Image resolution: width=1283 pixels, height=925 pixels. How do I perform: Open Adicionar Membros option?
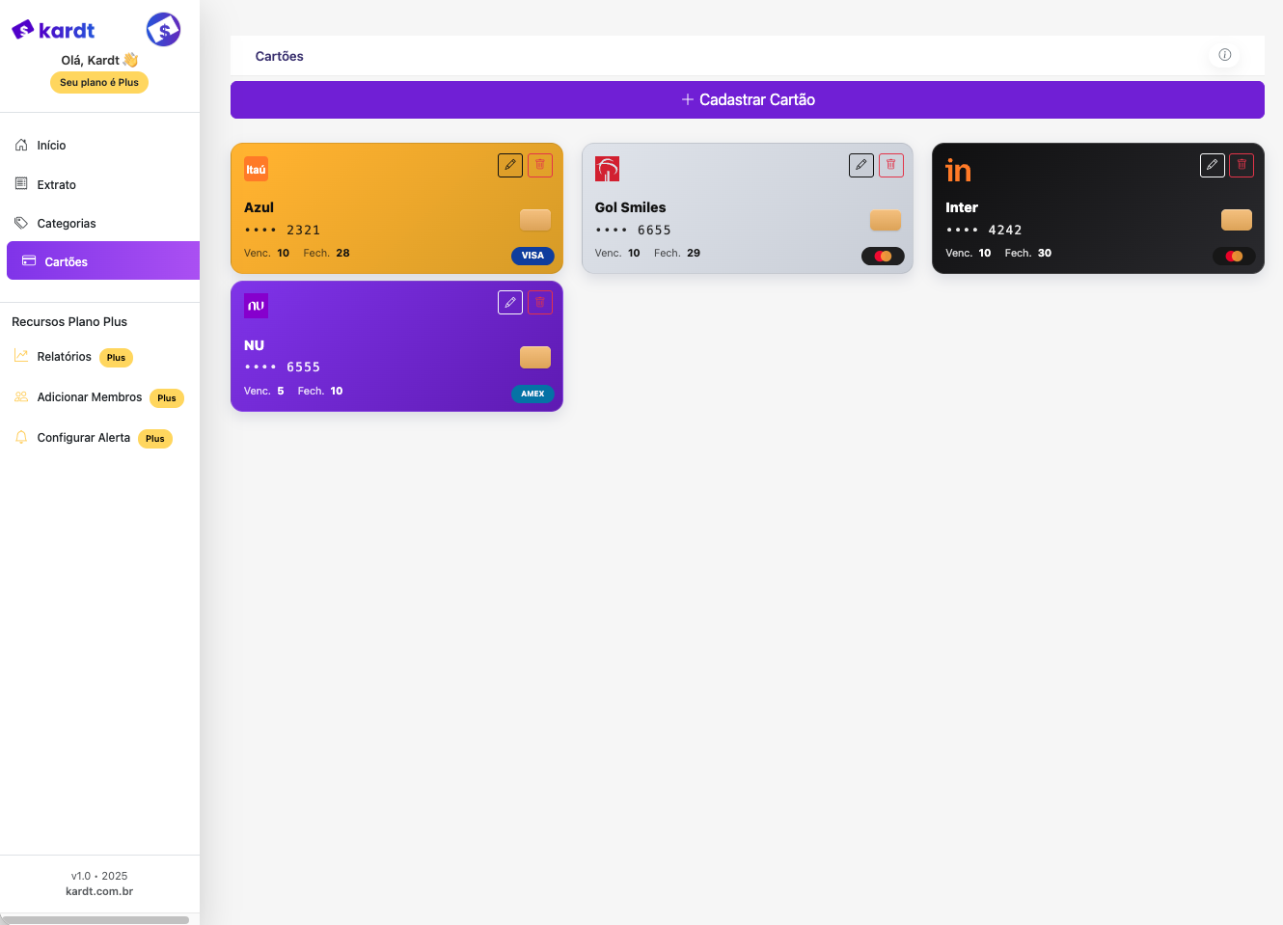89,397
